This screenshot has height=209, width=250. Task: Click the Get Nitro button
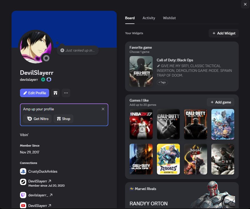pos(38,119)
